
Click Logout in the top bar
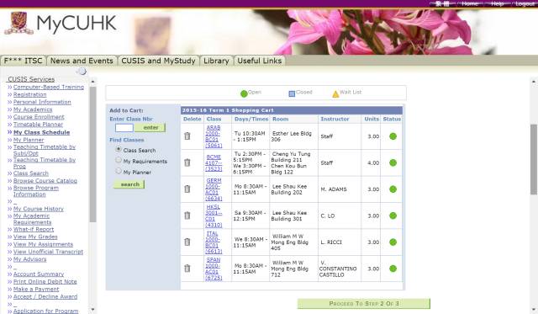coord(525,3)
